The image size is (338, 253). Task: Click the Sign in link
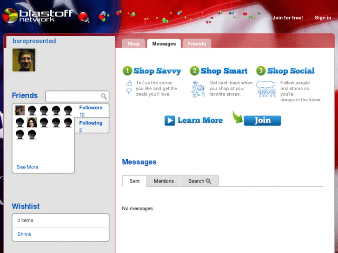click(323, 18)
